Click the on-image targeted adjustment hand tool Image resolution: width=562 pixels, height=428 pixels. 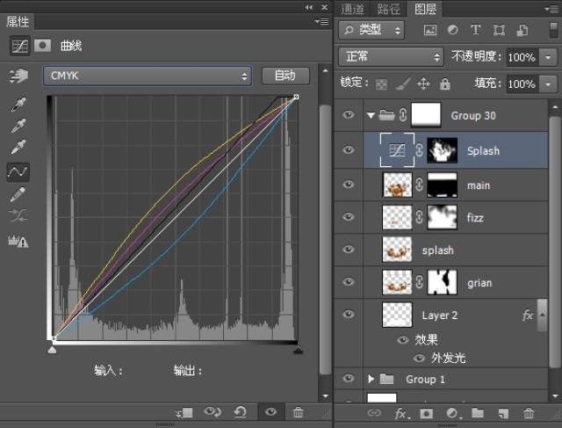[x=18, y=76]
